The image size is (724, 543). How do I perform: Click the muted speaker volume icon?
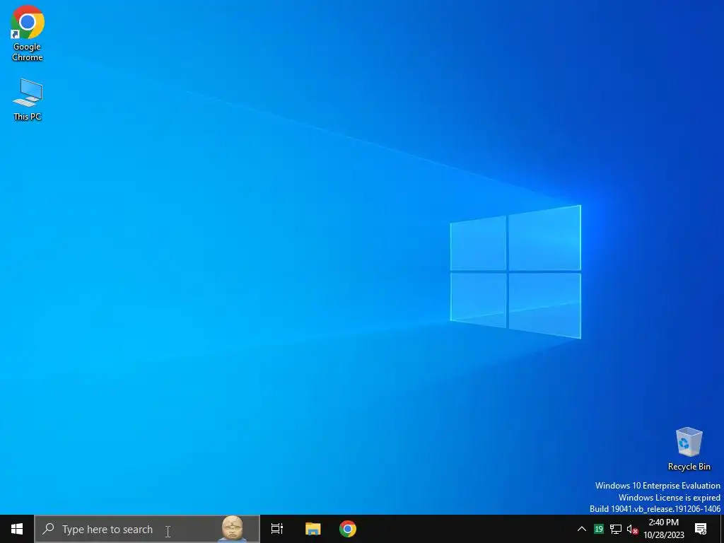pyautogui.click(x=632, y=530)
